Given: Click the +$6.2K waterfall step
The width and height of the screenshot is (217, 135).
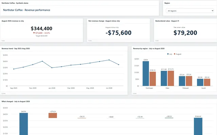Looking at the screenshot, I should (169, 118).
